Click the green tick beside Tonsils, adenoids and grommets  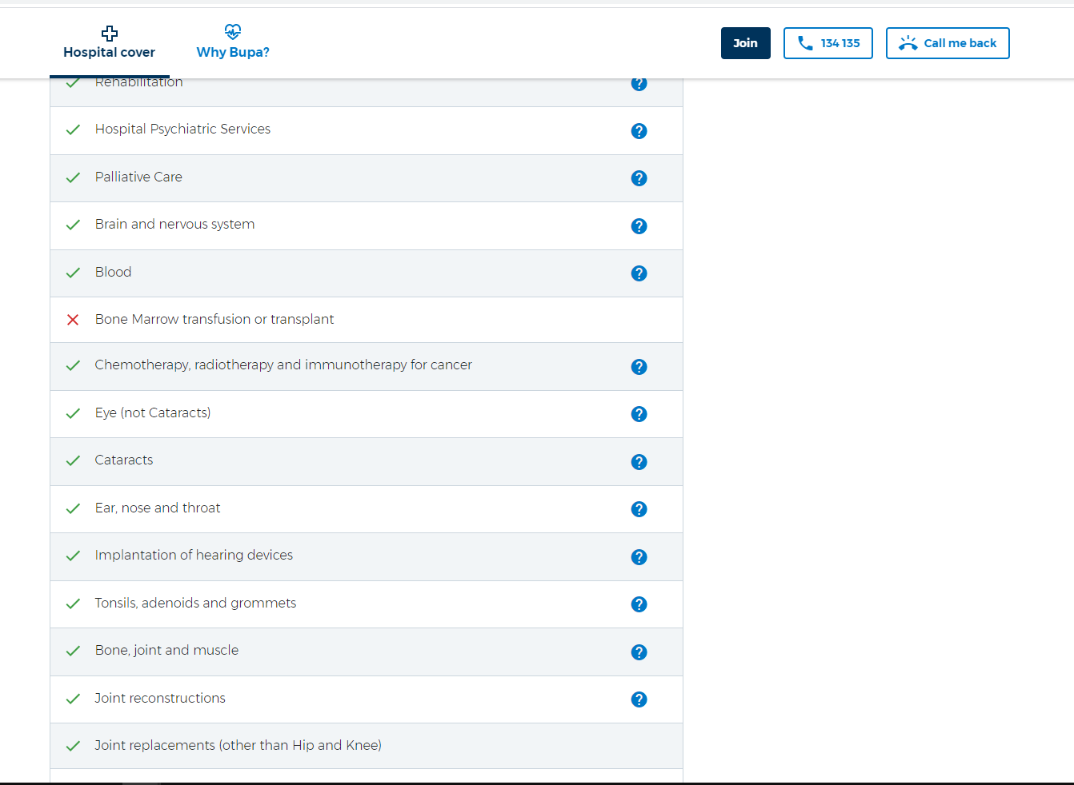pyautogui.click(x=73, y=604)
